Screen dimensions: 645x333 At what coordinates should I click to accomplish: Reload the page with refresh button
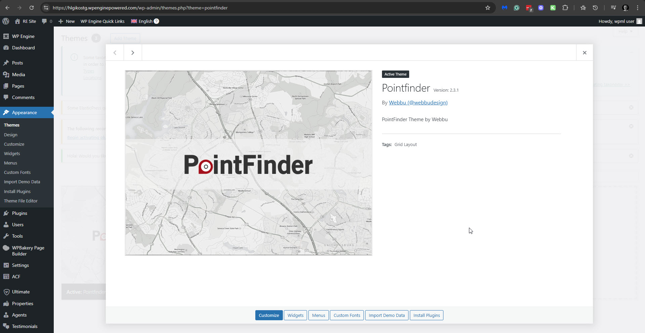[x=32, y=8]
